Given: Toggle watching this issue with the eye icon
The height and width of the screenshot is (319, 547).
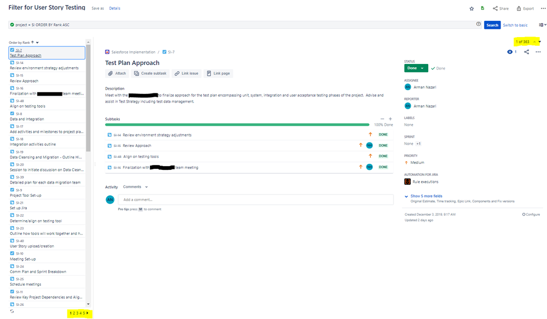Looking at the screenshot, I should [510, 52].
